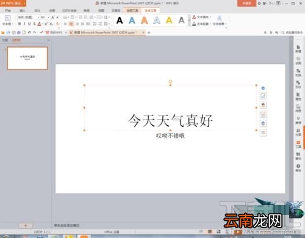This screenshot has width=305, height=238.
Task: Open the 属性 properties panel in right sidebar
Action: coord(298,96)
